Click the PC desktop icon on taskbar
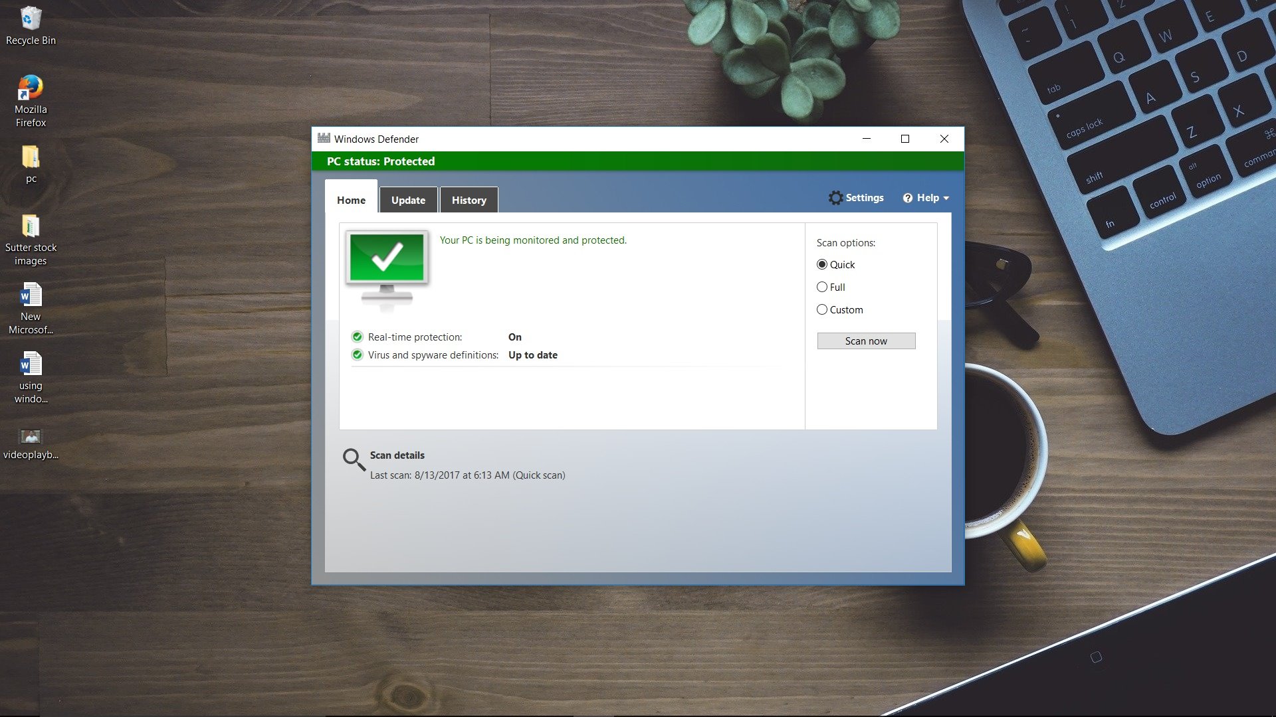Screen dimensions: 1276x717 pyautogui.click(x=30, y=159)
